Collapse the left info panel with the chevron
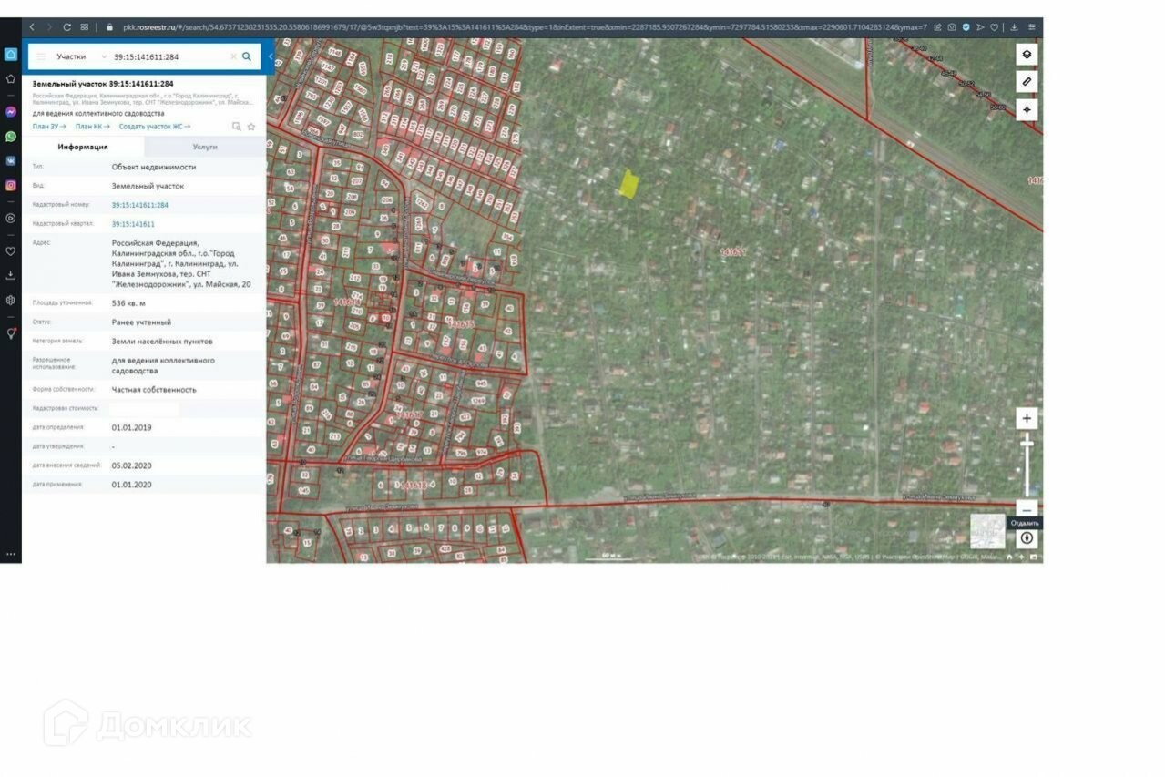This screenshot has height=777, width=1165. pyautogui.click(x=270, y=56)
